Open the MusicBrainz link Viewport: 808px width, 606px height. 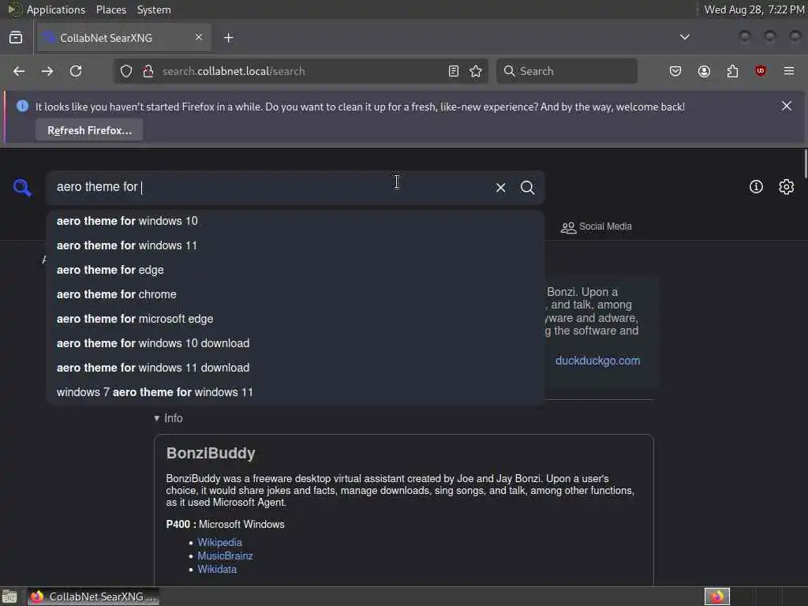(225, 556)
